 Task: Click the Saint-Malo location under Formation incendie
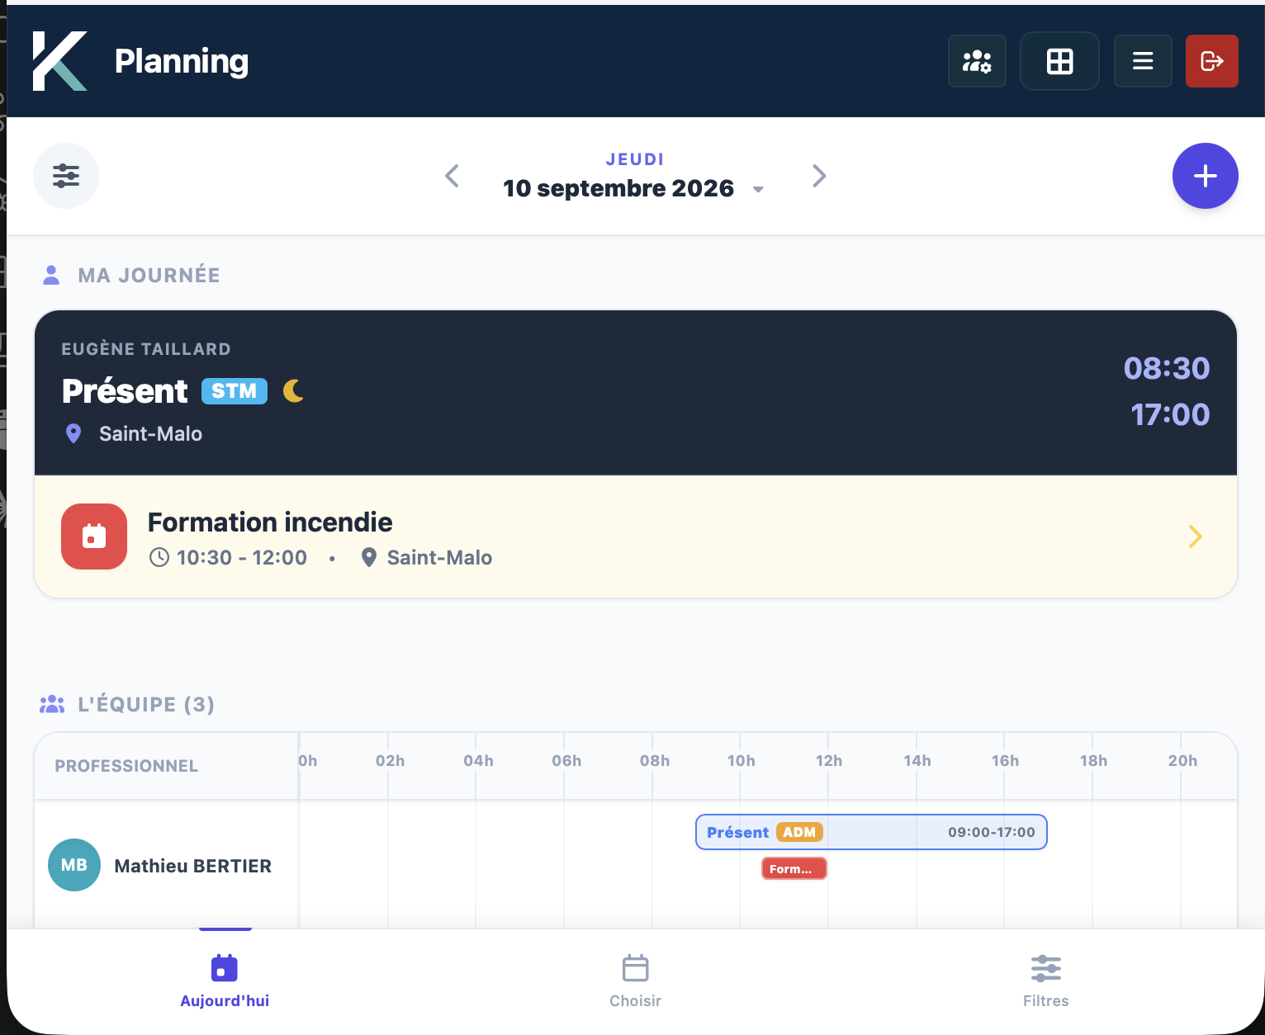[x=439, y=558]
